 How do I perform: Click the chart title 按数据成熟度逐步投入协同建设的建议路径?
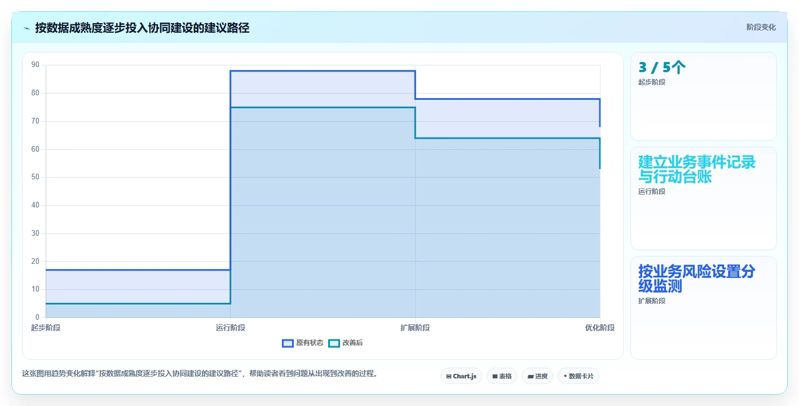[x=142, y=28]
